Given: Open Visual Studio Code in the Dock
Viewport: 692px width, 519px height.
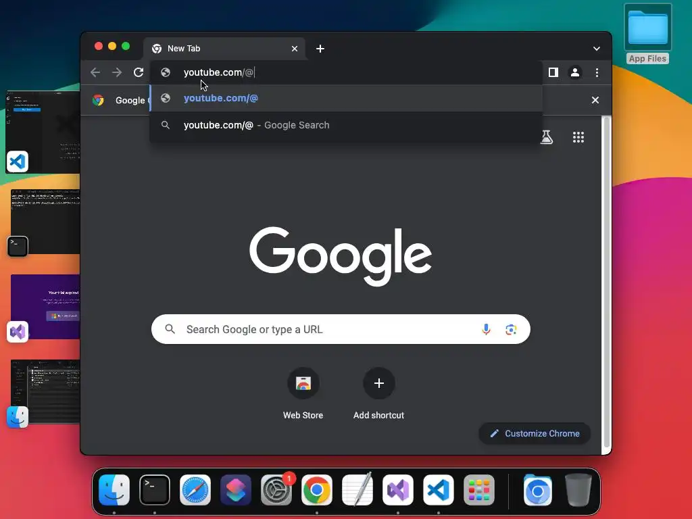Looking at the screenshot, I should pyautogui.click(x=439, y=490).
